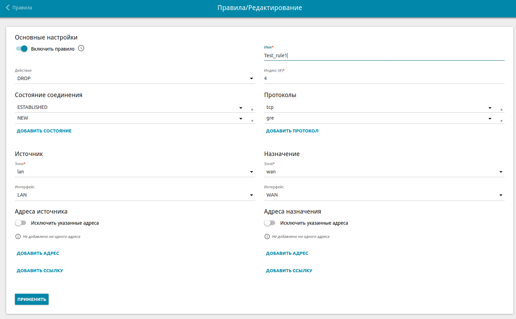
Task: Toggle exclude addresses for destination
Action: coord(270,223)
